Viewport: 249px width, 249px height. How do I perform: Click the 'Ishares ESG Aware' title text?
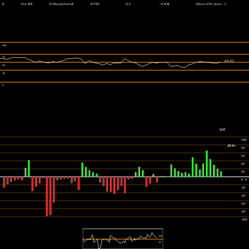coord(209,4)
